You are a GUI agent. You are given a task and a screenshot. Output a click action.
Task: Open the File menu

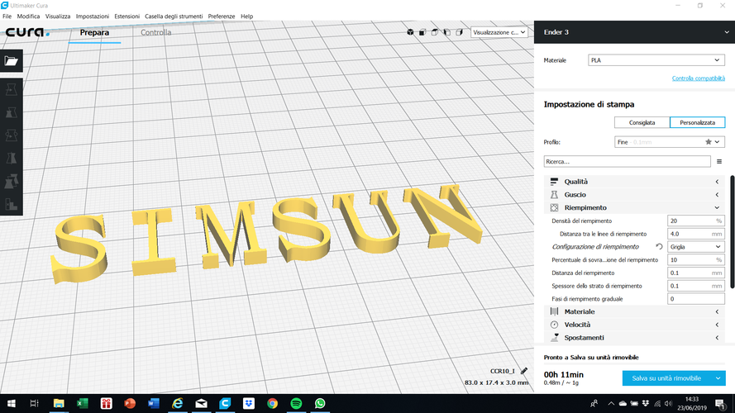[x=7, y=17]
